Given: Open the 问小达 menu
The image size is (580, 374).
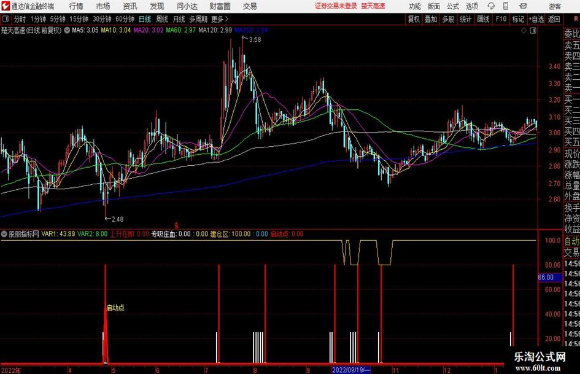Looking at the screenshot, I should [187, 6].
